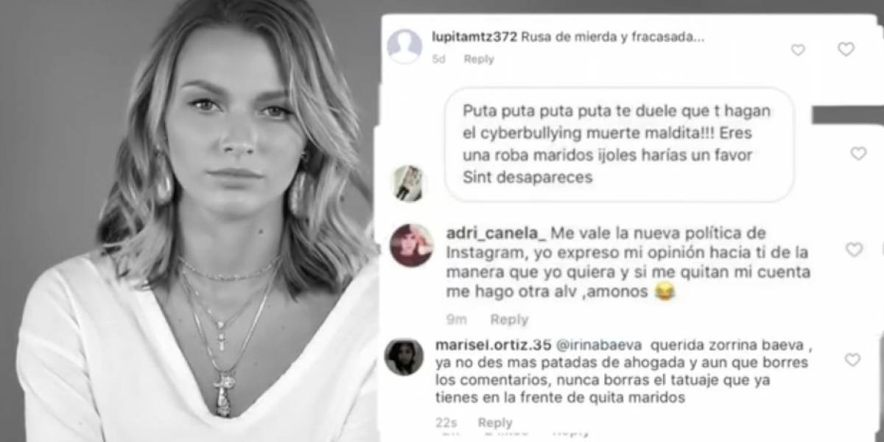This screenshot has width=884, height=442.
Task: Open marisel.ortiz.35 profile picture
Action: click(404, 357)
